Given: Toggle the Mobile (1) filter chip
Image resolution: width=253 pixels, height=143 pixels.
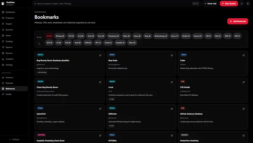Looking at the screenshot, I should click(186, 36).
